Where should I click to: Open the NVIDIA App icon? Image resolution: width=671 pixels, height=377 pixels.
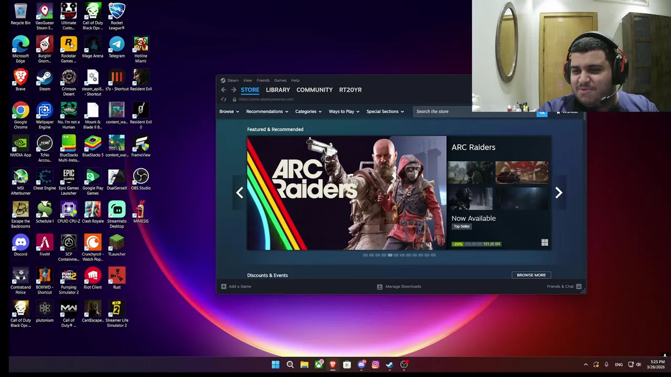[20, 146]
